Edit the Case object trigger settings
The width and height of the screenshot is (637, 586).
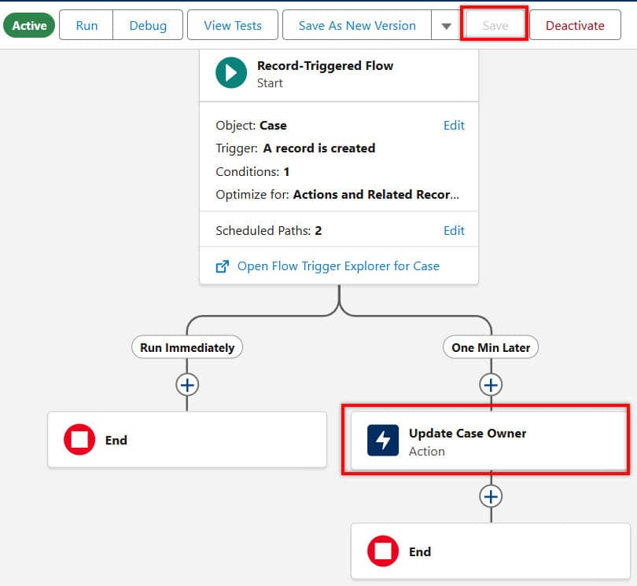[454, 125]
